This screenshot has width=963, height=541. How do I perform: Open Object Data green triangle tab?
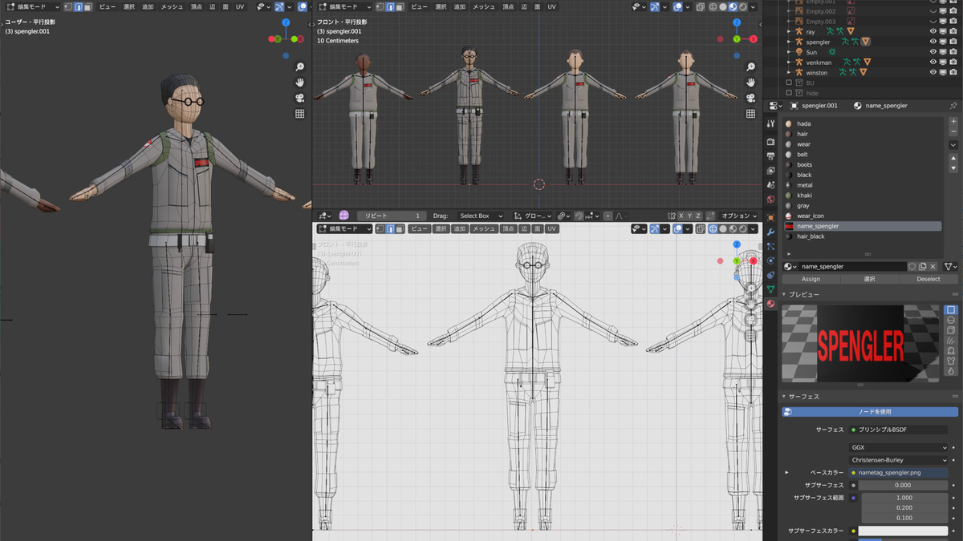(770, 289)
